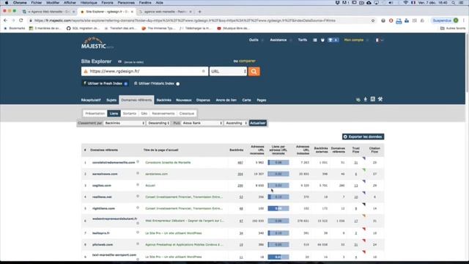Click the cogites.com domain name
469x264 pixels.
click(x=102, y=186)
